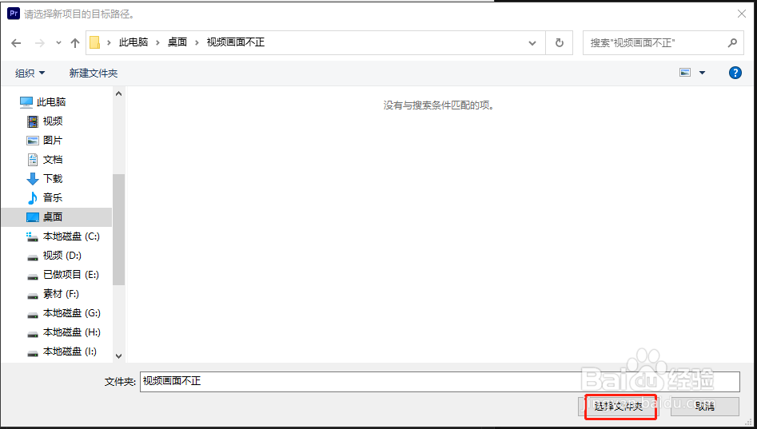Go up one folder level

[x=75, y=43]
